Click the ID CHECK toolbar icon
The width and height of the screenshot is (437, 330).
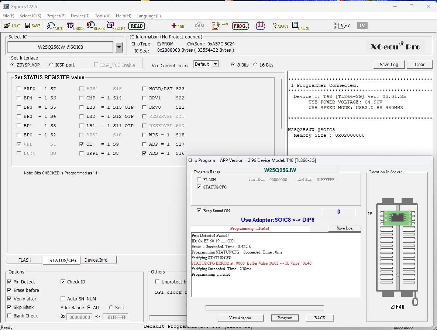[75, 26]
